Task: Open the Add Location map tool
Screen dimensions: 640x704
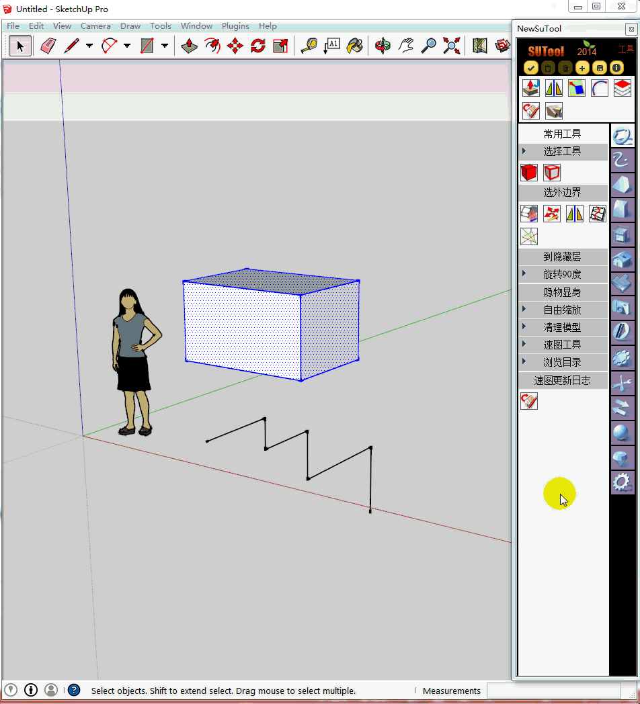Action: point(479,46)
